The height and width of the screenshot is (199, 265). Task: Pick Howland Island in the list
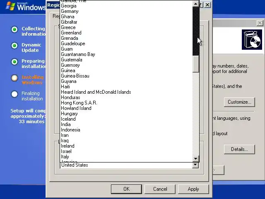click(126, 108)
